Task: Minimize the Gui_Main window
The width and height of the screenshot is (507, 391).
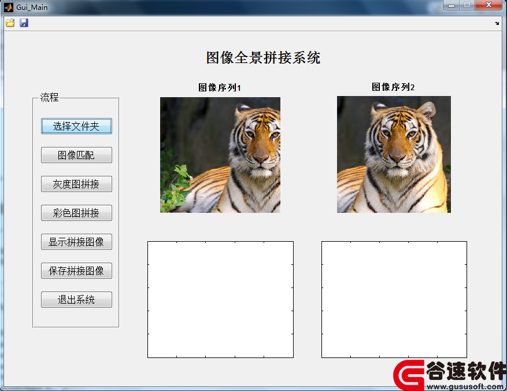Action: coord(452,5)
